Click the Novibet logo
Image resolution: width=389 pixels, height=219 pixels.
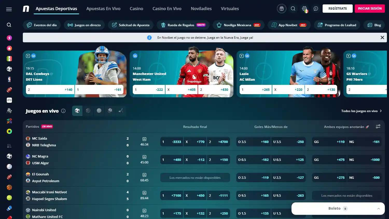click(26, 9)
